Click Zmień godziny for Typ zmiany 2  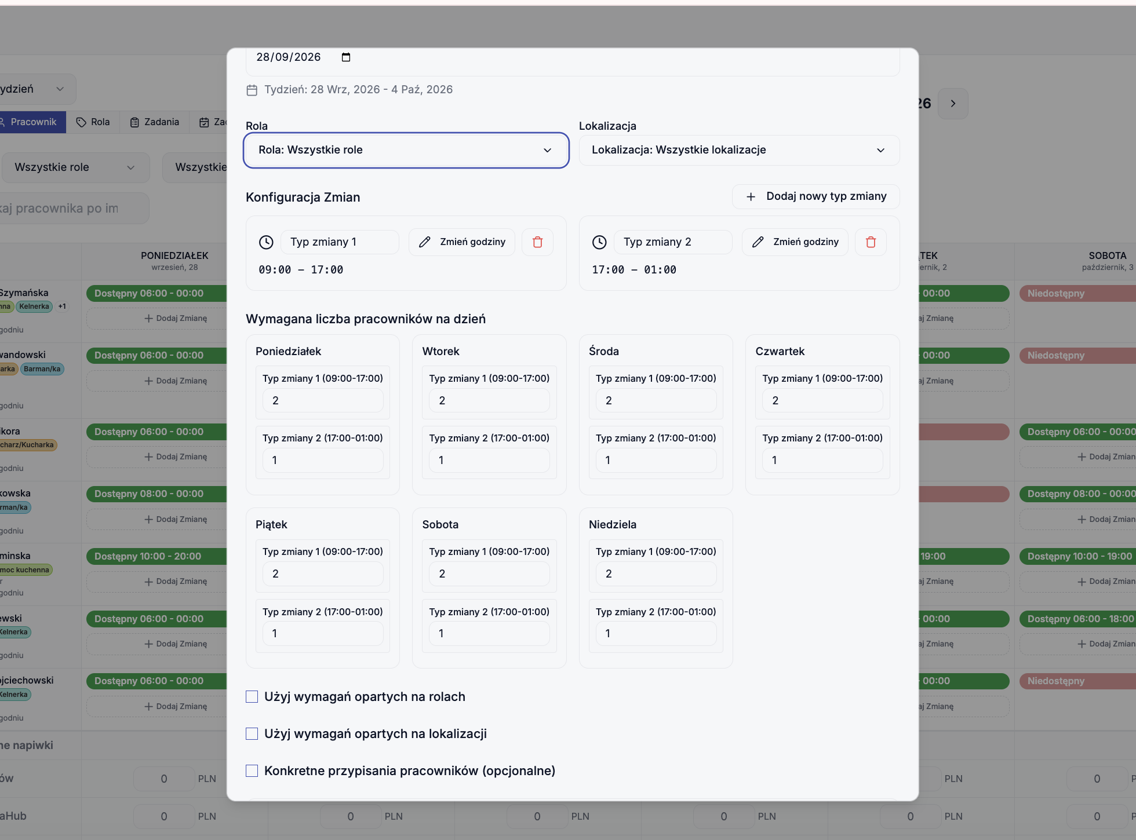pos(795,242)
